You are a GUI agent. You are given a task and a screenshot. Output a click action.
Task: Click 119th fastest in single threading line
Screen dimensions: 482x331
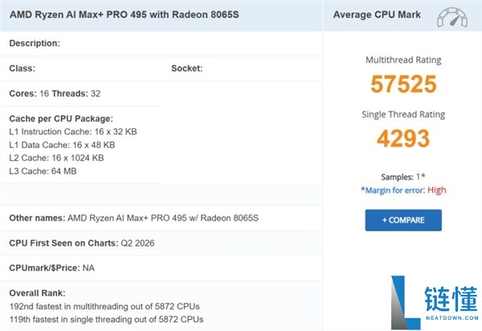click(106, 320)
